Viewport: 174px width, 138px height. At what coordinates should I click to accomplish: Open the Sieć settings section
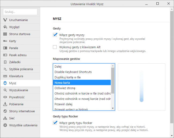[x=20, y=118]
